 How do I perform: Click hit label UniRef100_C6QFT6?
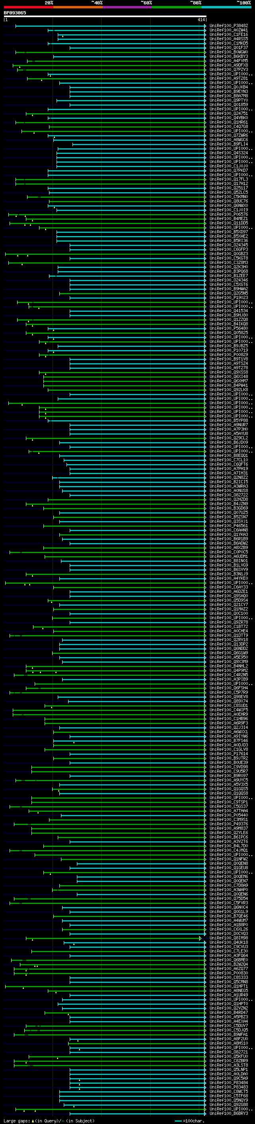[x=229, y=464]
